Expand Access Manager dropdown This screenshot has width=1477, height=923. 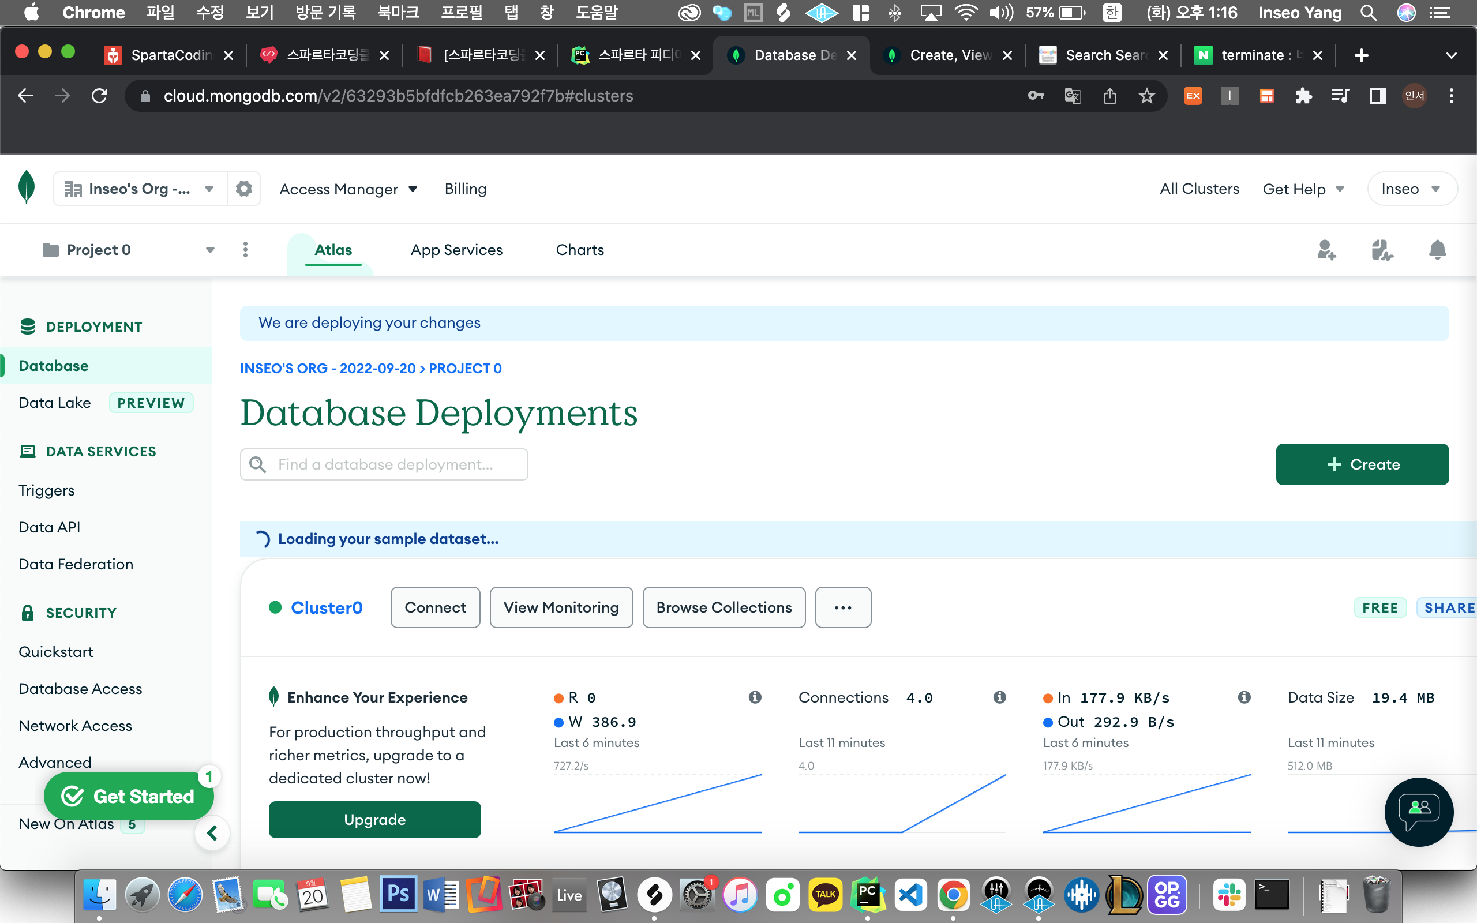348,189
